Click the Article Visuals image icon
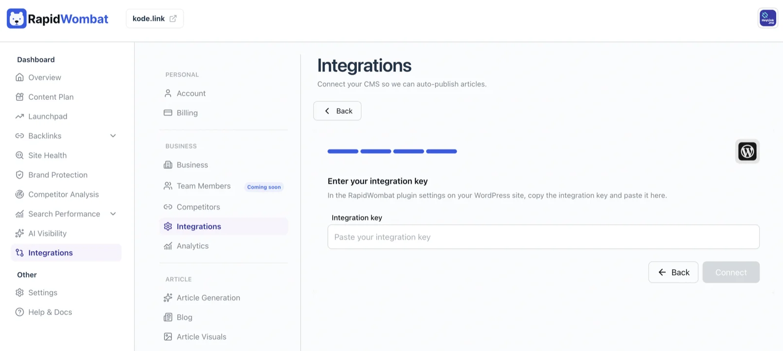This screenshot has height=351, width=783. click(x=168, y=337)
